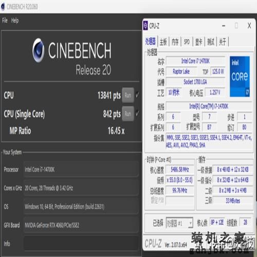This screenshot has width=257, height=257.
Task: Click the bus speed 99.76 MHz
Action: [x=180, y=190]
